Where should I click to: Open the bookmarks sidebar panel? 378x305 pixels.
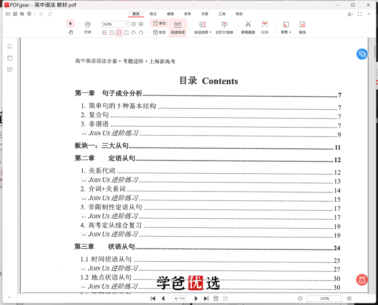pos(10,46)
